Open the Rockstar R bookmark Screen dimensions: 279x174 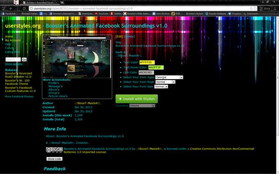[176, 14]
